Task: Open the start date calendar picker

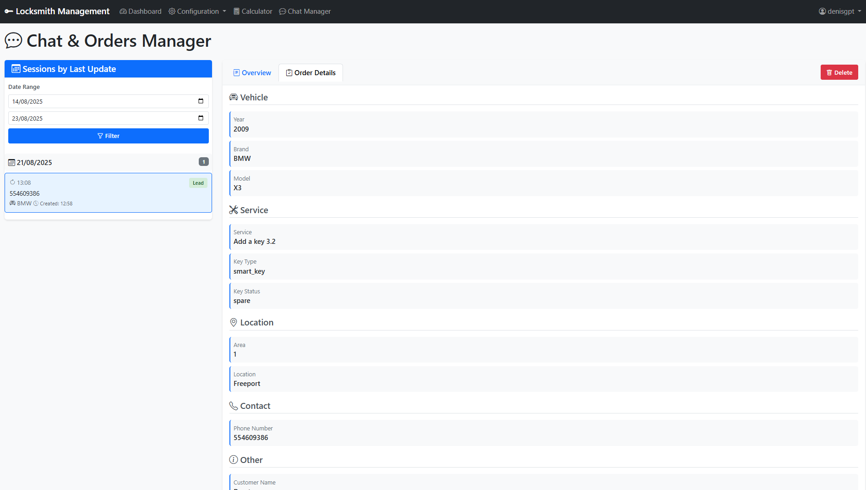Action: [200, 101]
